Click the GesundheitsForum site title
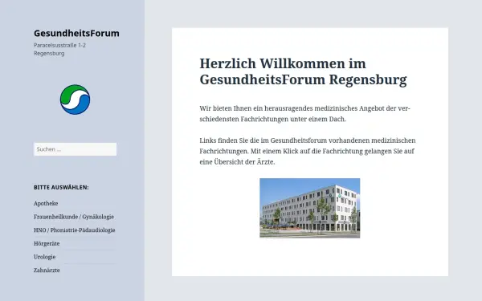 tap(76, 33)
